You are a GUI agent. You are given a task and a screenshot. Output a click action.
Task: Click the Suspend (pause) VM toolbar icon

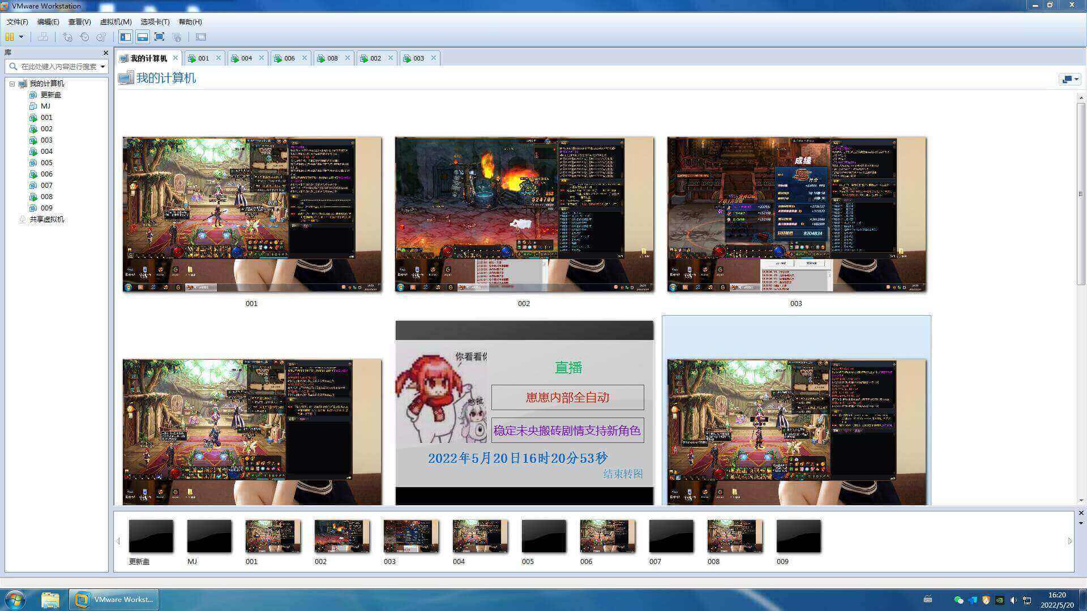coord(10,37)
